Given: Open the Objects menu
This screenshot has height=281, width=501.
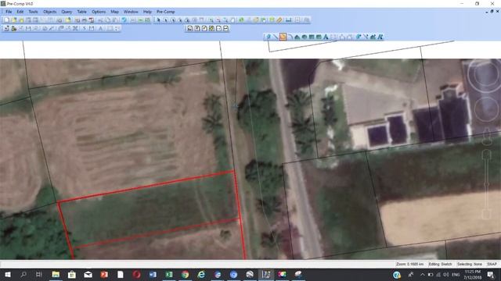Looking at the screenshot, I should point(50,12).
